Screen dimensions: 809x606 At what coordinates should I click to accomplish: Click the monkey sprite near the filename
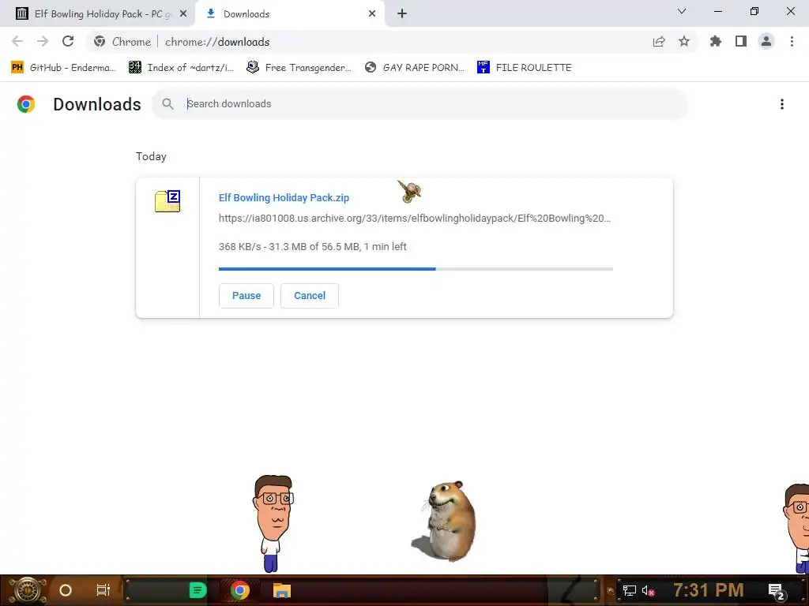(x=410, y=191)
